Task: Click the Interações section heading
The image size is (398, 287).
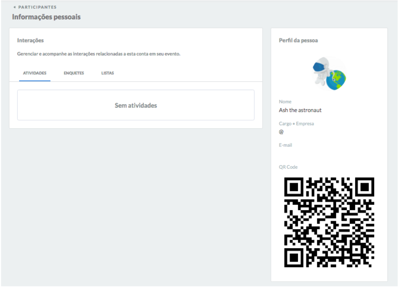Action: pyautogui.click(x=30, y=41)
